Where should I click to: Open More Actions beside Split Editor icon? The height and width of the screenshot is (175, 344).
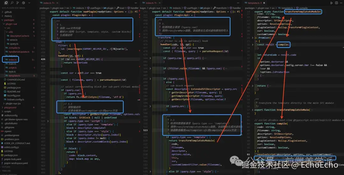tap(341, 3)
